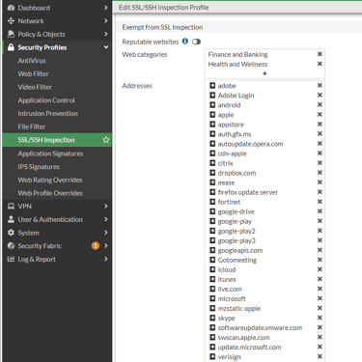Screen dimensions: 362x362
Task: Select the googleapis.com address entry
Action: click(x=240, y=250)
